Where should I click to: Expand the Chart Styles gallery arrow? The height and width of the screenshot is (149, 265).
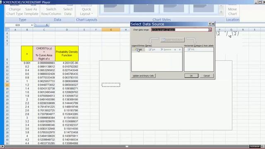click(x=221, y=12)
